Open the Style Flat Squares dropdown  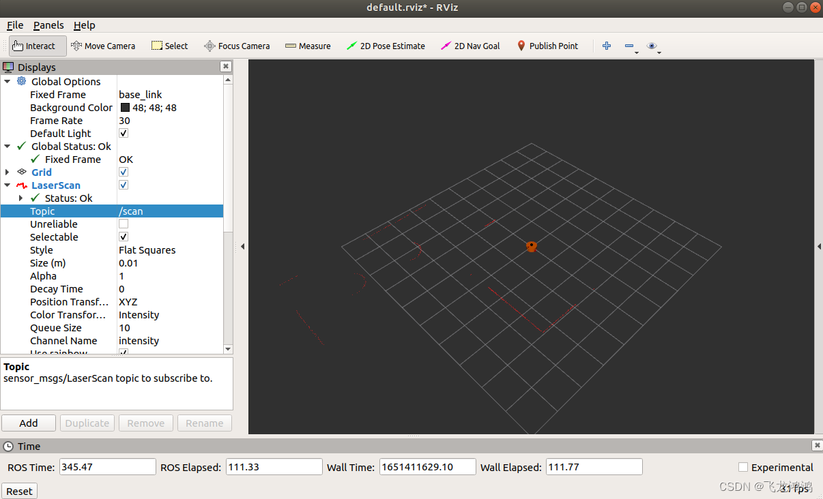pos(170,250)
